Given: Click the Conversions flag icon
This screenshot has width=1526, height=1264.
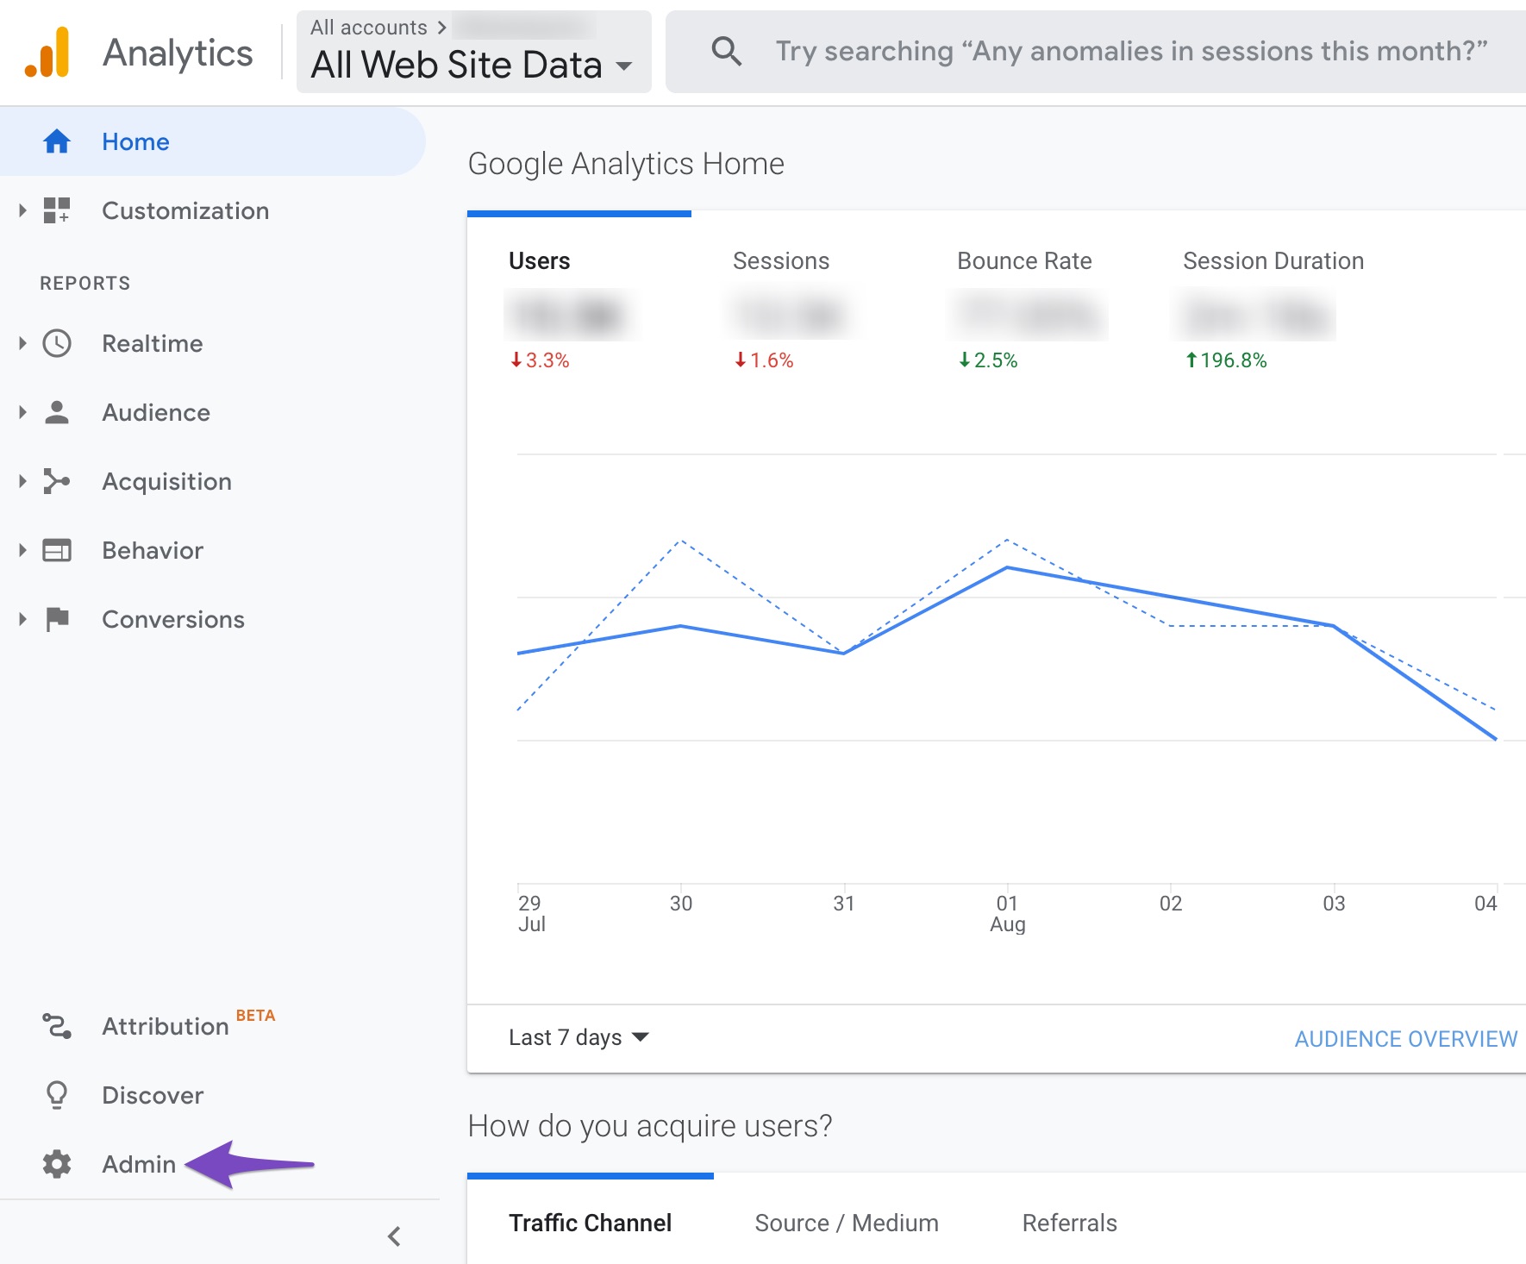Looking at the screenshot, I should (57, 619).
